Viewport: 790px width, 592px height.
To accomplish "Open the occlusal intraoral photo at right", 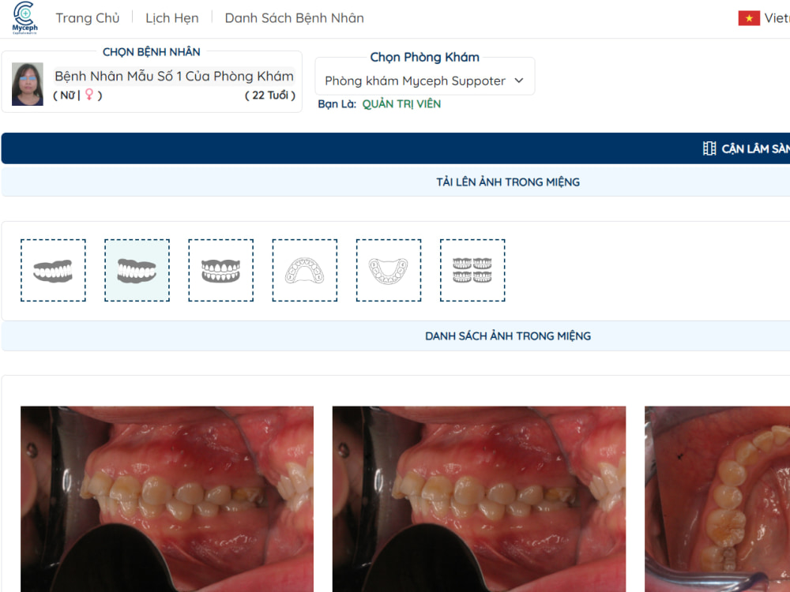I will click(717, 499).
